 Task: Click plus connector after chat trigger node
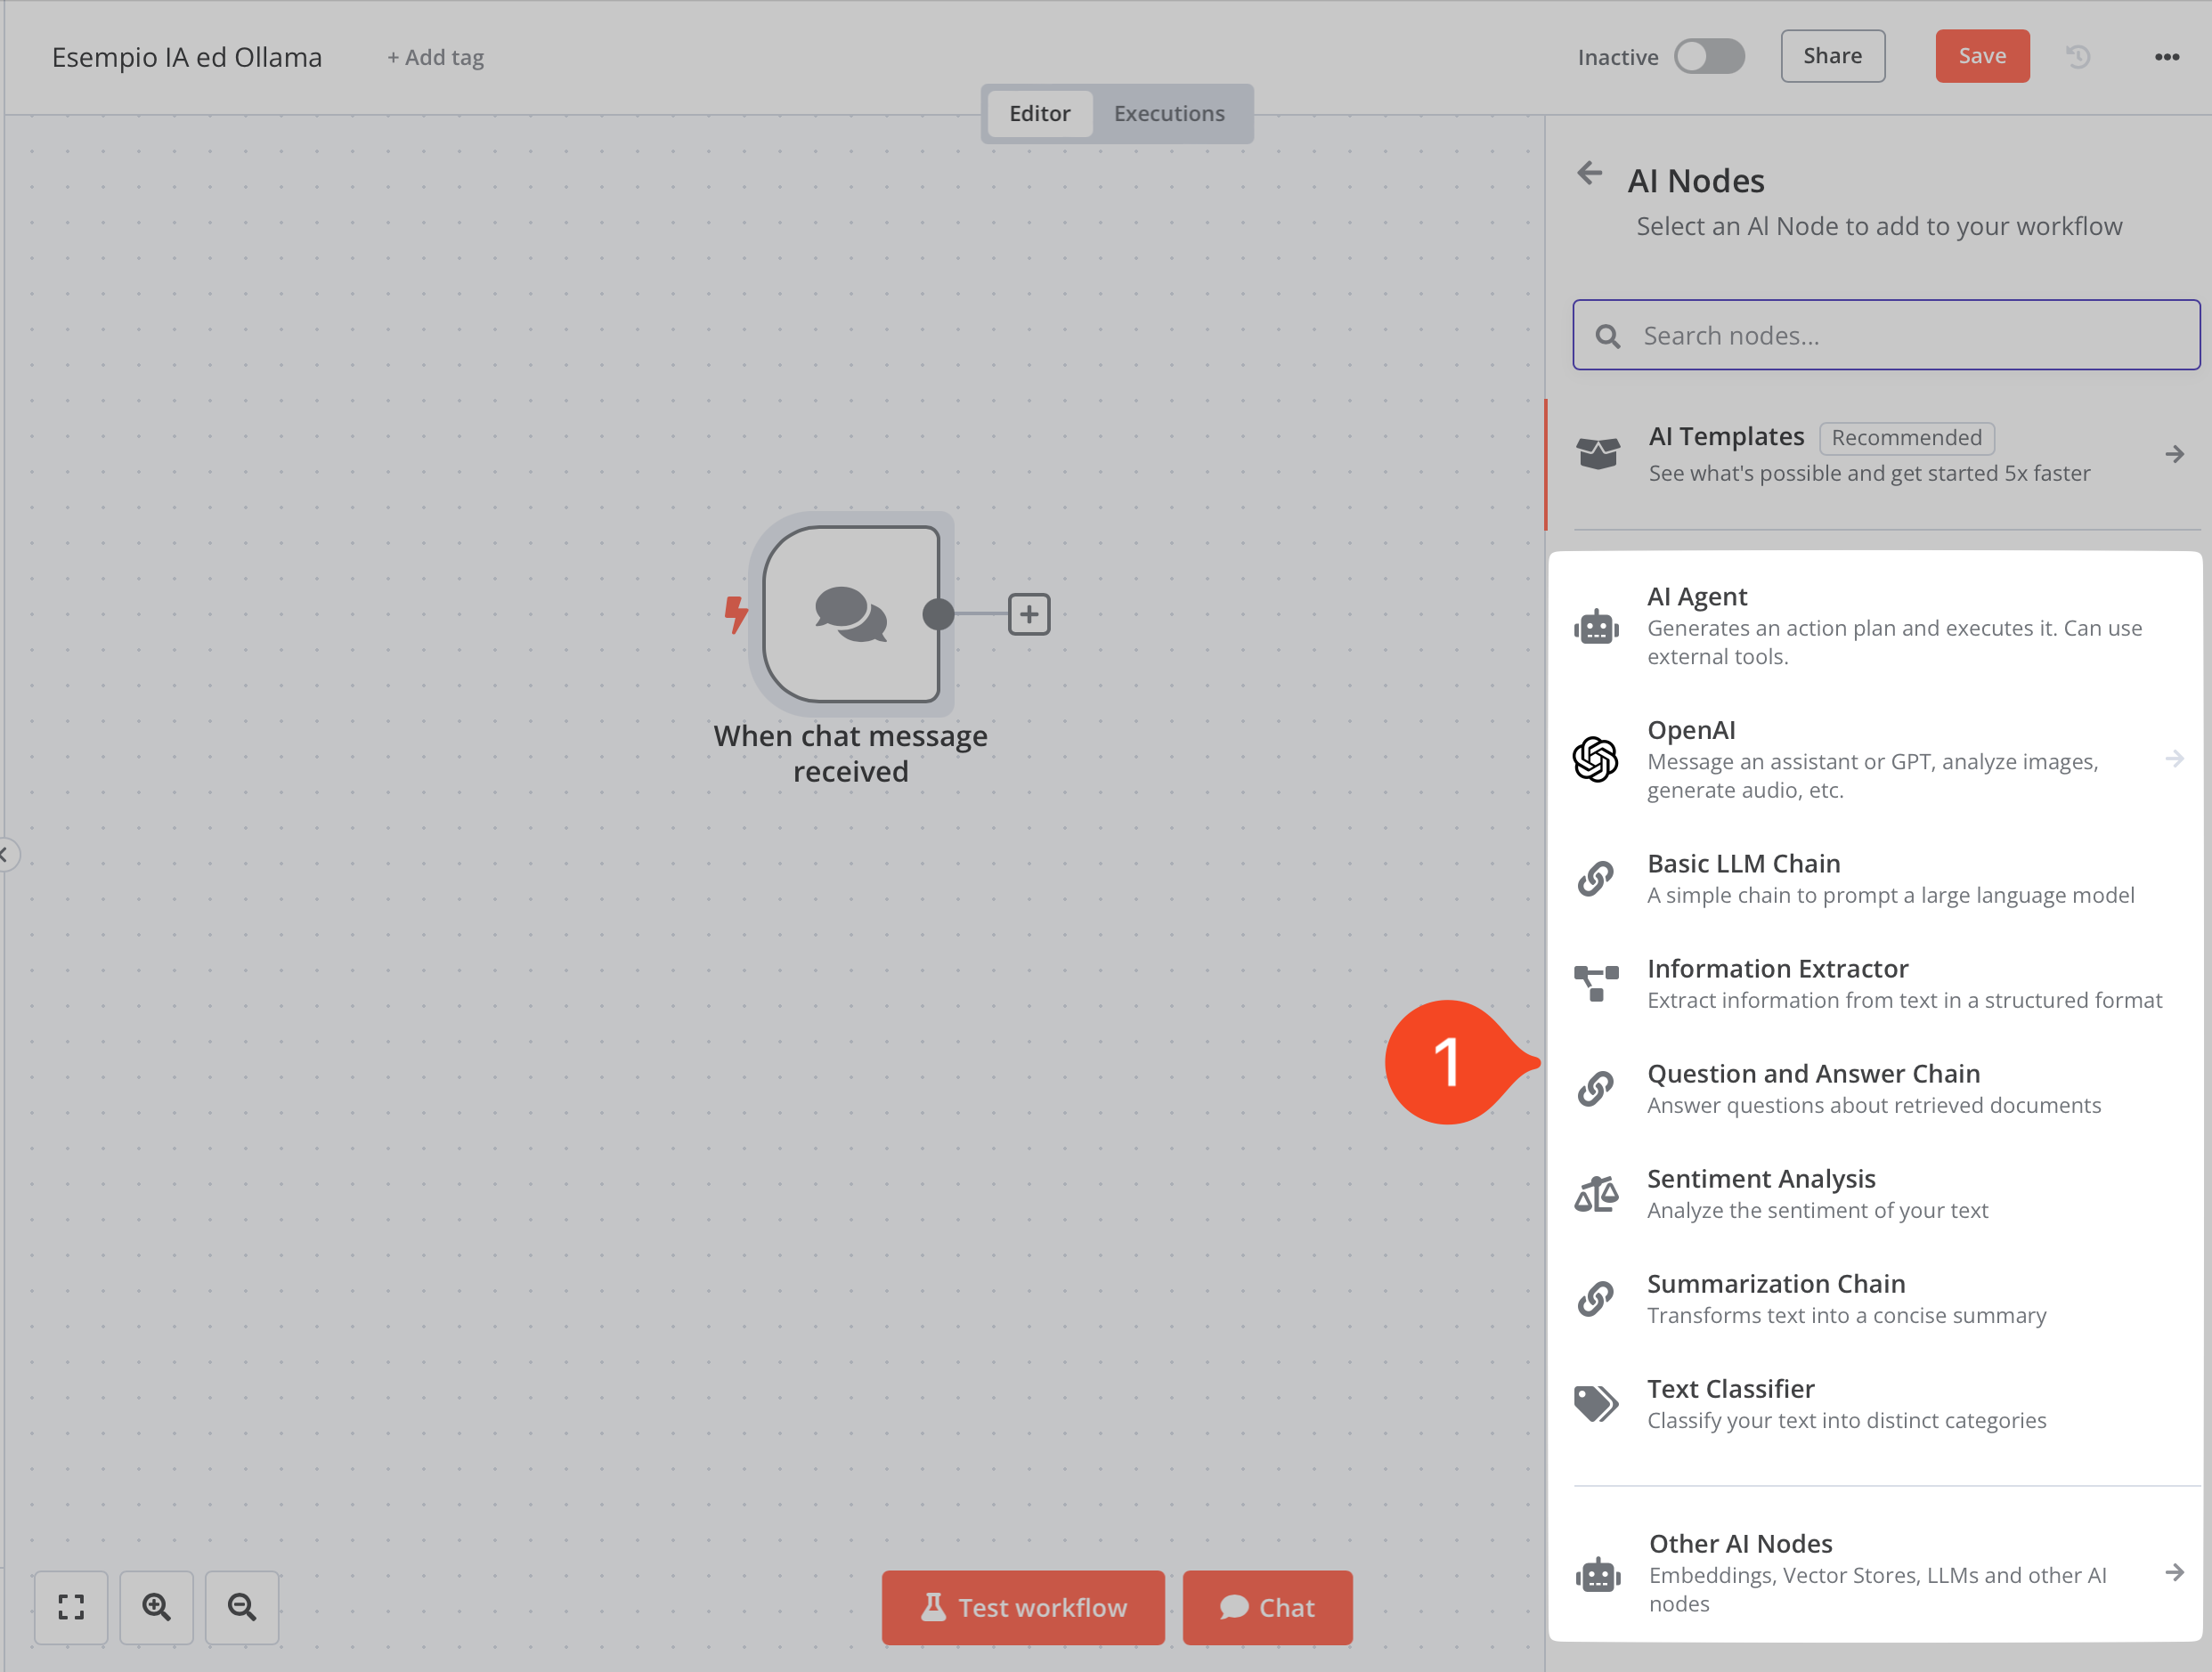pos(1029,614)
